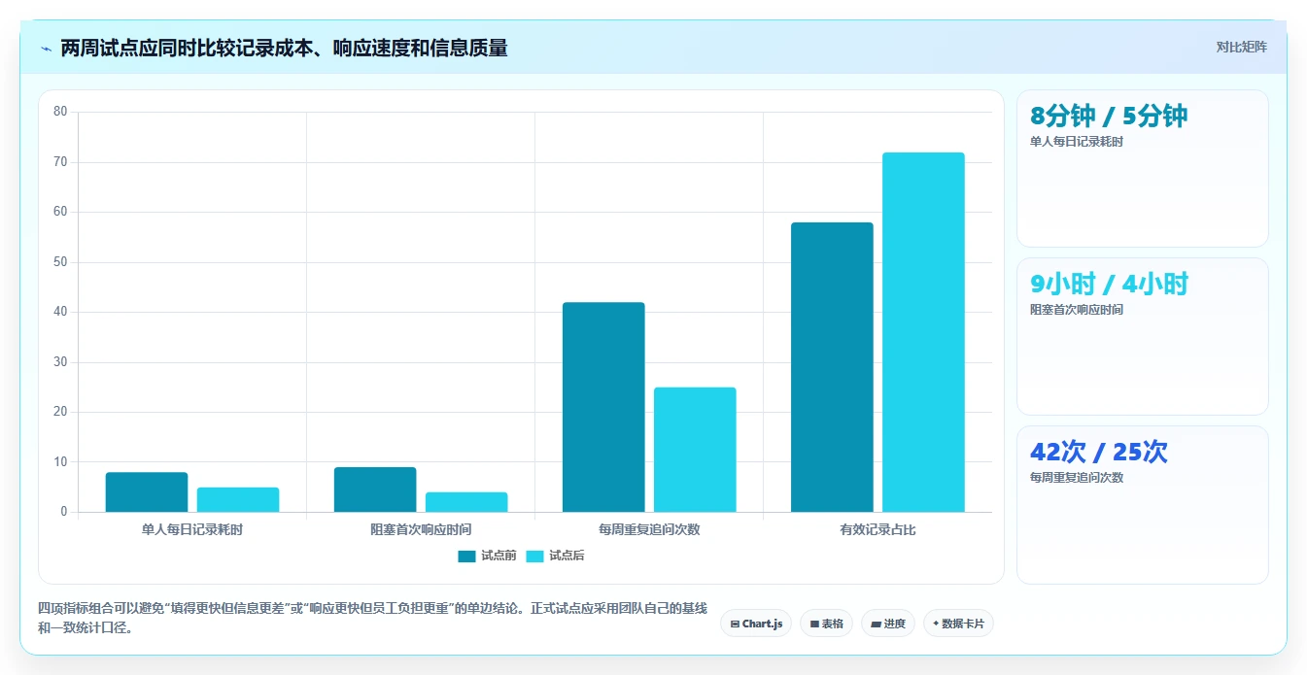Click the 试点后 bar for 阻塞首次响应时间
This screenshot has width=1307, height=675.
(466, 502)
